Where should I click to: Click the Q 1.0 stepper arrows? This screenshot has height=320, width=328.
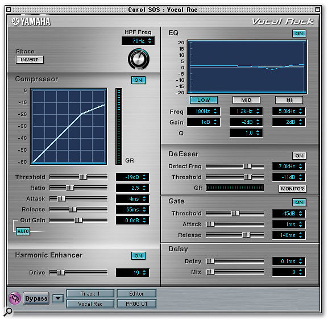[258, 133]
